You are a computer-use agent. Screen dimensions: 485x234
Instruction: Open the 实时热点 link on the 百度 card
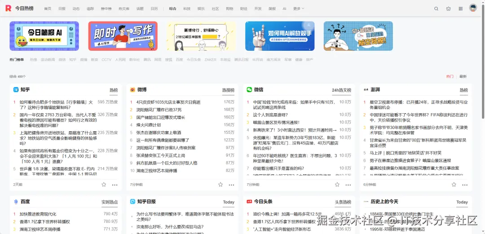110,202
